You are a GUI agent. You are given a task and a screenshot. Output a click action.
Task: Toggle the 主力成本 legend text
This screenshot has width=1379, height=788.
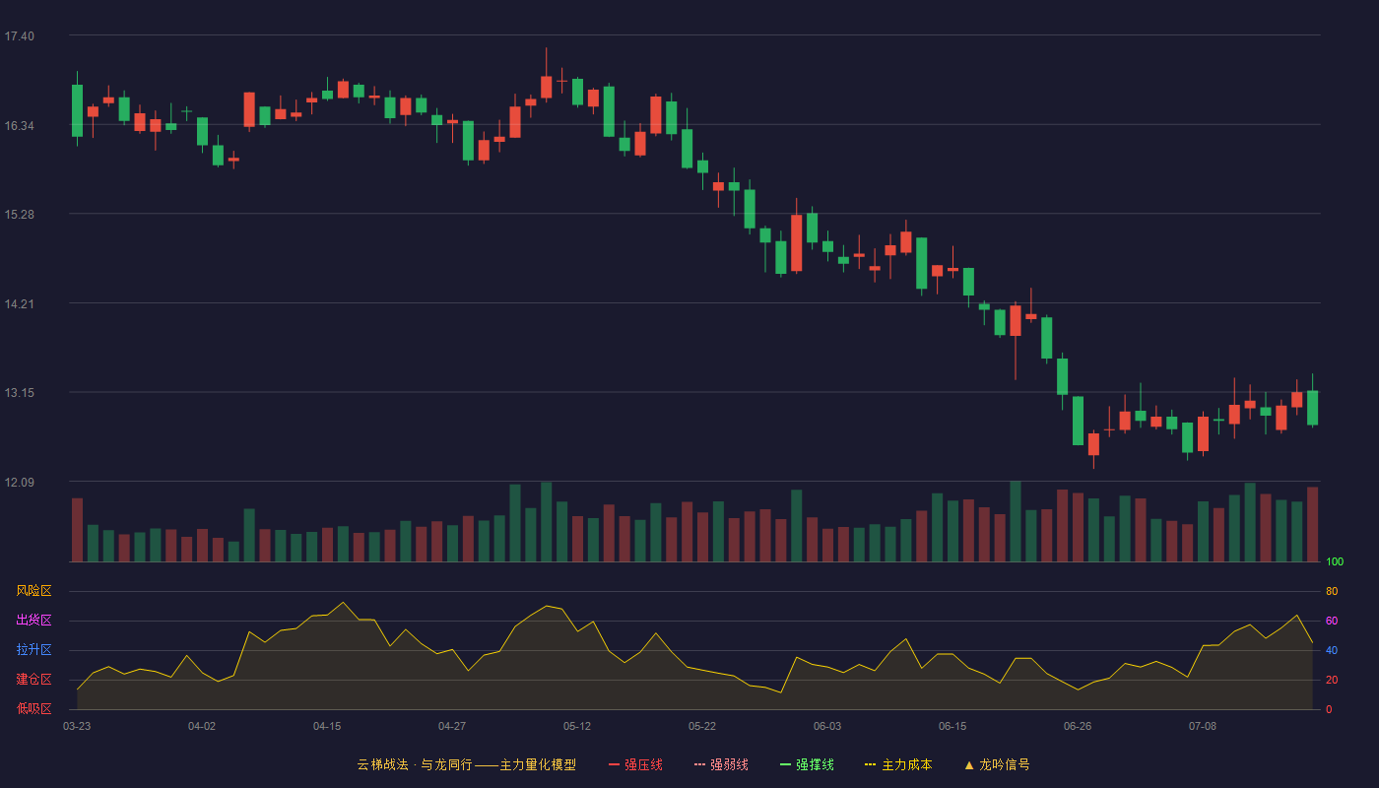906,764
